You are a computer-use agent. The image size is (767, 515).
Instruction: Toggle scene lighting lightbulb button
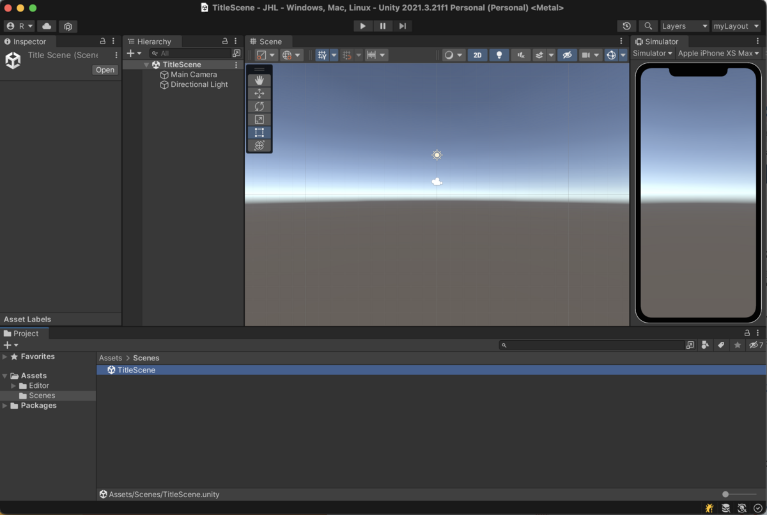pyautogui.click(x=499, y=55)
